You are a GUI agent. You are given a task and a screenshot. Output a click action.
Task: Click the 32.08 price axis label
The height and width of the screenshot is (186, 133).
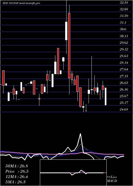124,9
